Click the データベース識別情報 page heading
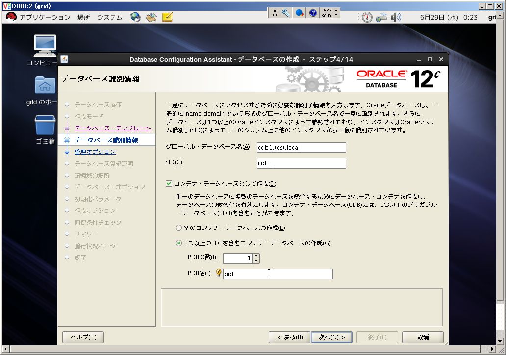The image size is (506, 355). (101, 79)
